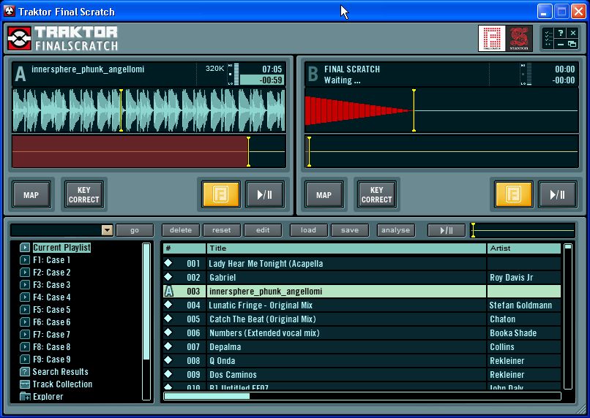Click diamond icon of track 005
590x418 pixels.
click(168, 319)
